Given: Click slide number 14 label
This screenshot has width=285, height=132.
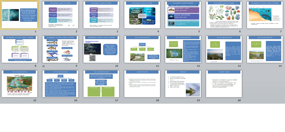Looking at the screenshot, I should pyautogui.click(x=280, y=66).
